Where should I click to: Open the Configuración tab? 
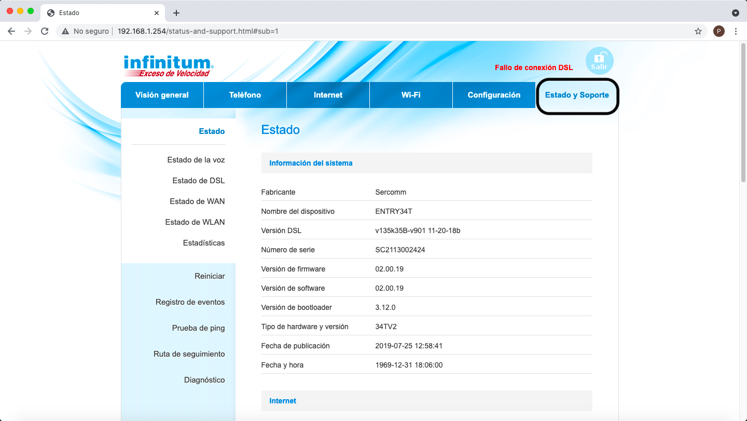pos(494,95)
